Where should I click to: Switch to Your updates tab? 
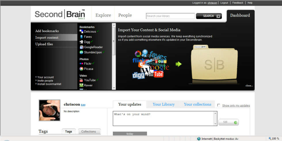tap(130, 104)
